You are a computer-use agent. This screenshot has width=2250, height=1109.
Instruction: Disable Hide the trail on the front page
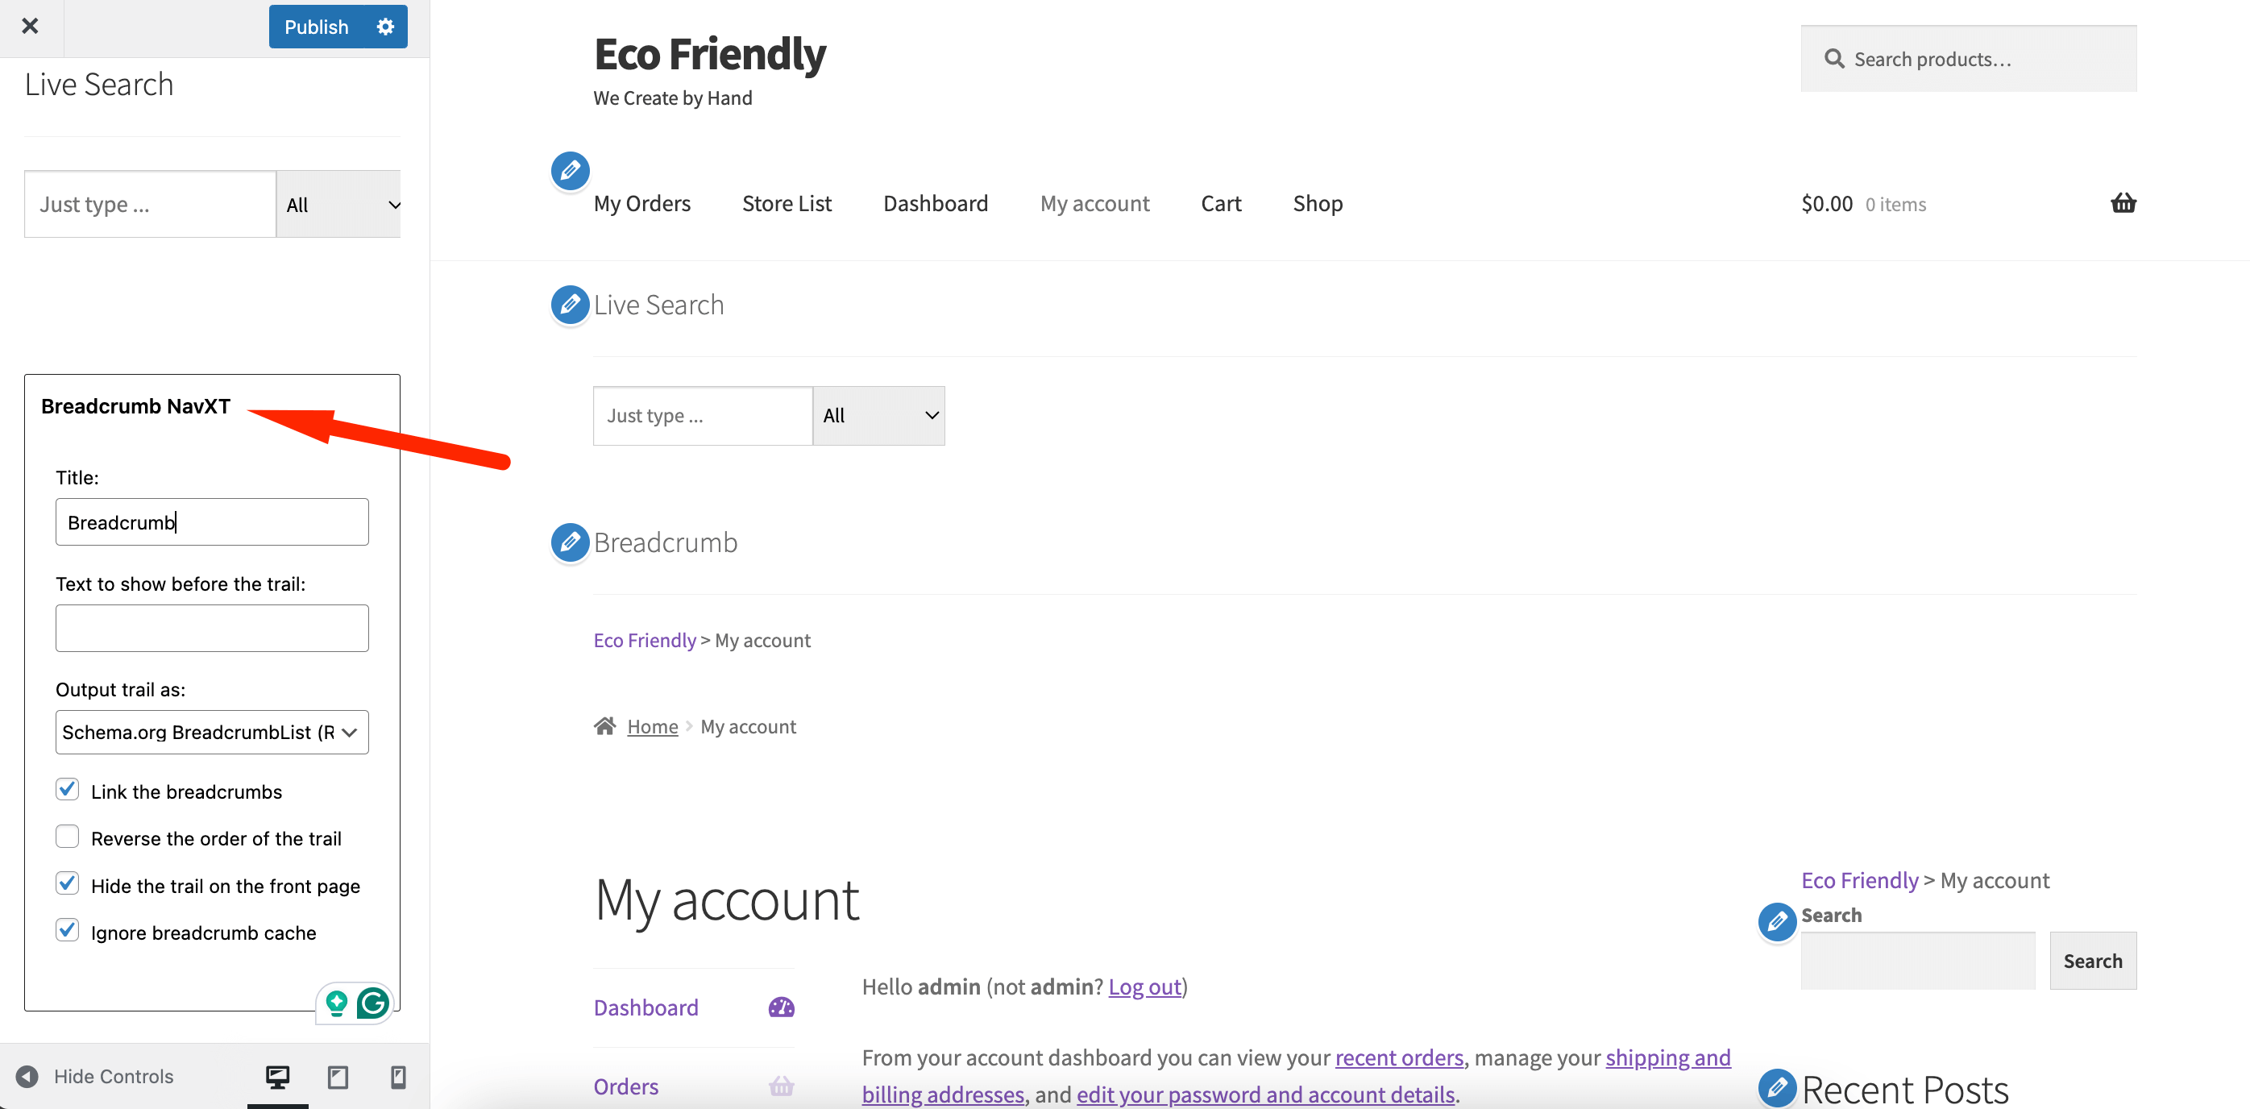tap(68, 884)
